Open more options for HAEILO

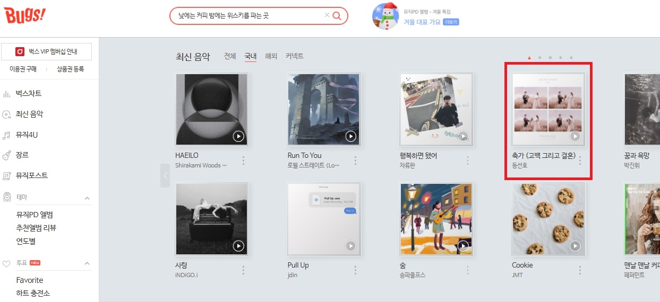coord(243,161)
